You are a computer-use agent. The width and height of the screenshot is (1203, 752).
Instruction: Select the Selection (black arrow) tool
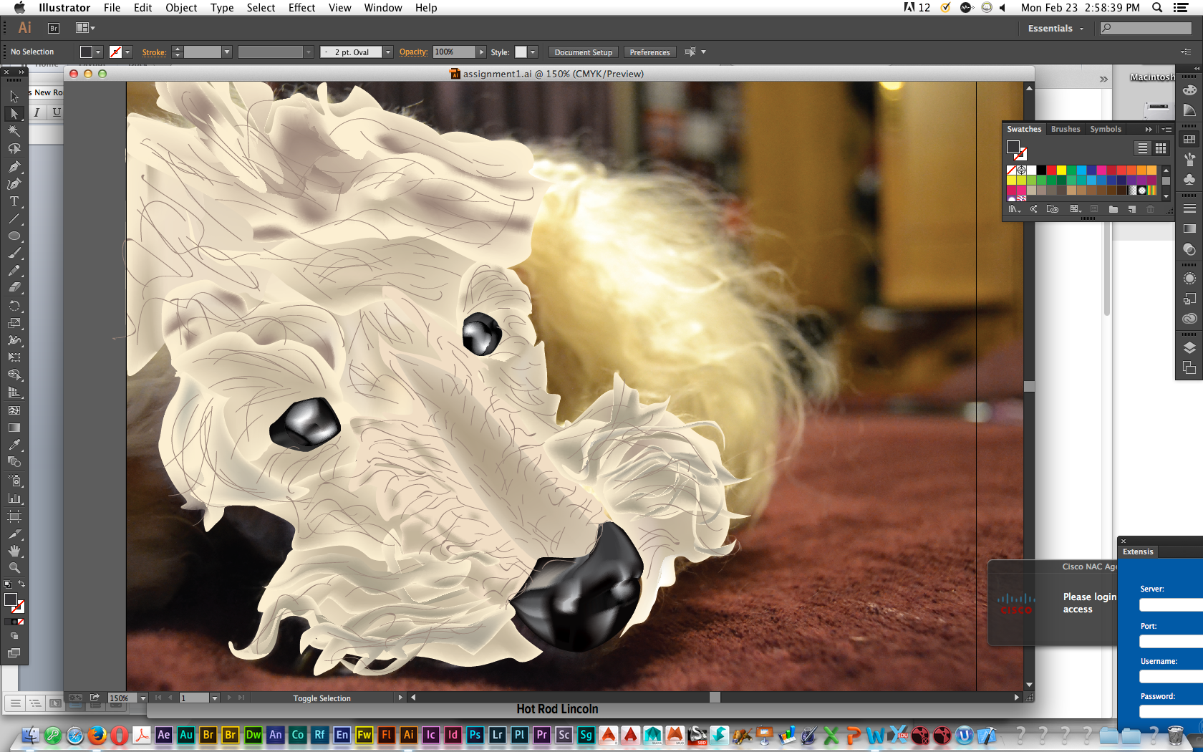[14, 96]
